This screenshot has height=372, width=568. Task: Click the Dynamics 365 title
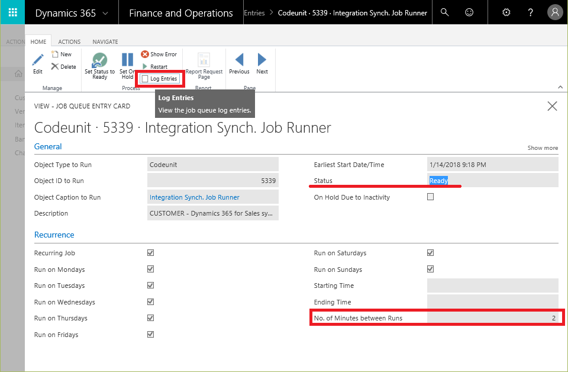point(66,13)
